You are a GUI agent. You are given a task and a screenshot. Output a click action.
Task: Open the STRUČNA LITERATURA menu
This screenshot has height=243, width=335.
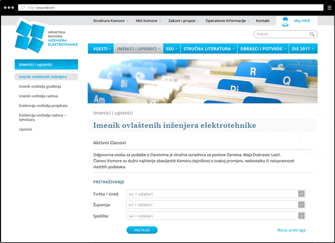click(x=209, y=49)
